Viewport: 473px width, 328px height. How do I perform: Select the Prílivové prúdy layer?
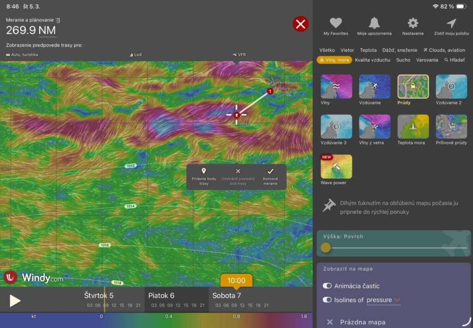[451, 126]
